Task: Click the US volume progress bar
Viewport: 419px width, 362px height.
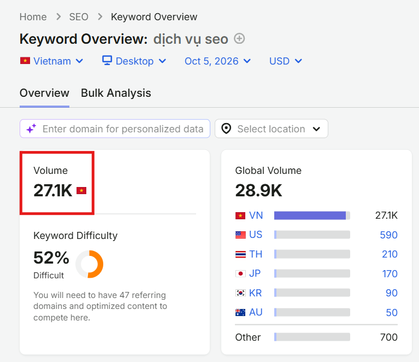Action: pyautogui.click(x=312, y=235)
